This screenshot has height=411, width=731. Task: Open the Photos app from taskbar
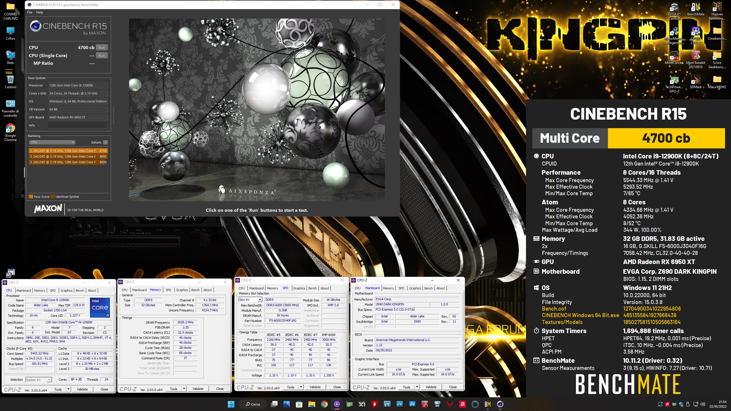[x=286, y=404]
